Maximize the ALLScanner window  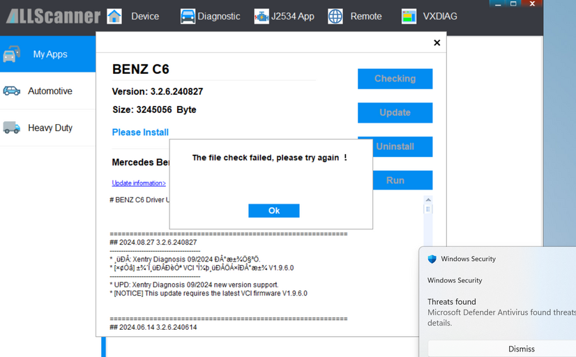(513, 3)
